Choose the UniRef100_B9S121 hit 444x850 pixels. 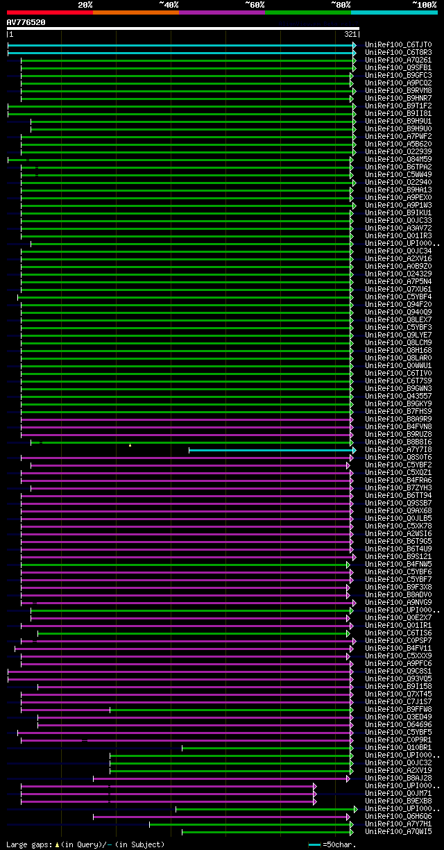pyautogui.click(x=398, y=557)
